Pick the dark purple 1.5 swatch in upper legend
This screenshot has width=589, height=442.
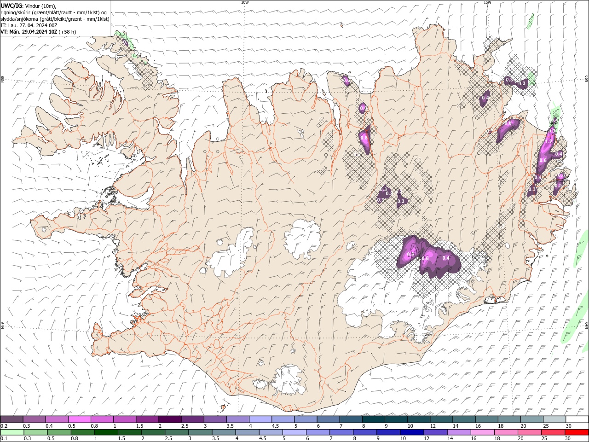(147, 419)
